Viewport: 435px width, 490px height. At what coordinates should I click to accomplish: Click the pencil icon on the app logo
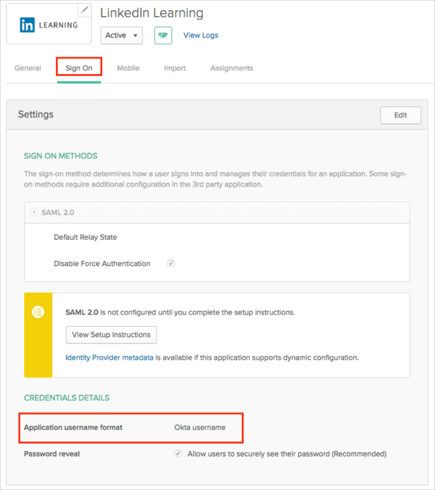point(85,10)
